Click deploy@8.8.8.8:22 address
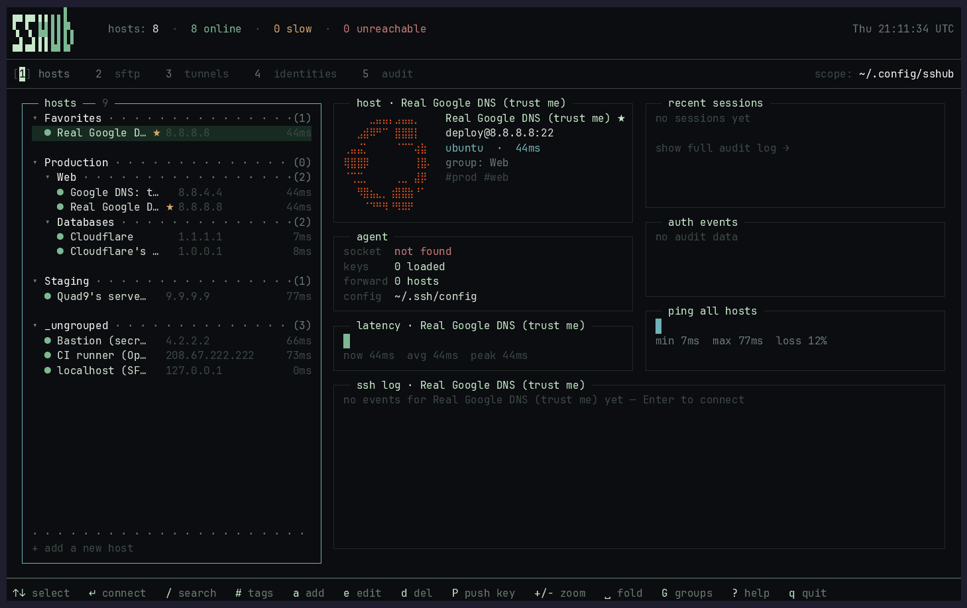The width and height of the screenshot is (967, 608). [x=500, y=133]
